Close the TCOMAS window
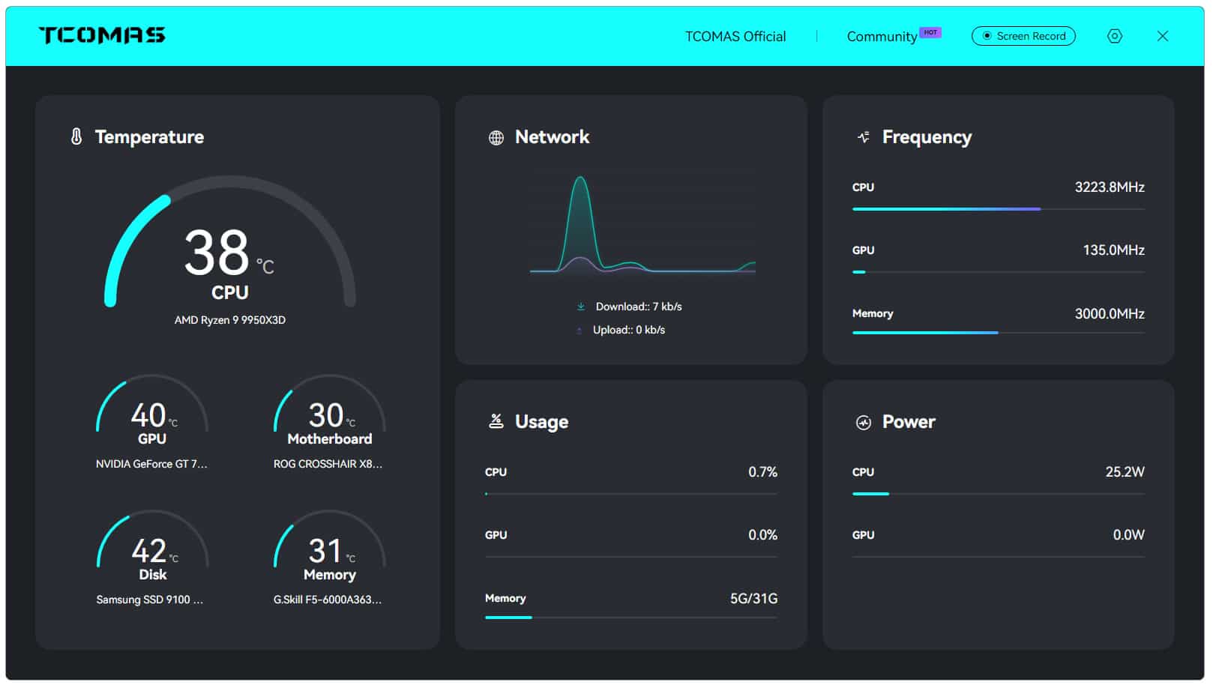Viewport: 1213px width, 688px height. (x=1163, y=36)
